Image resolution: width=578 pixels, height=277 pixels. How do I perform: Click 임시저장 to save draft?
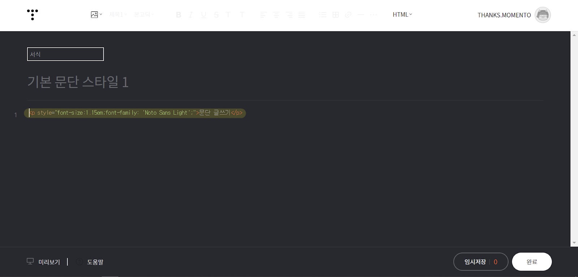pyautogui.click(x=475, y=262)
